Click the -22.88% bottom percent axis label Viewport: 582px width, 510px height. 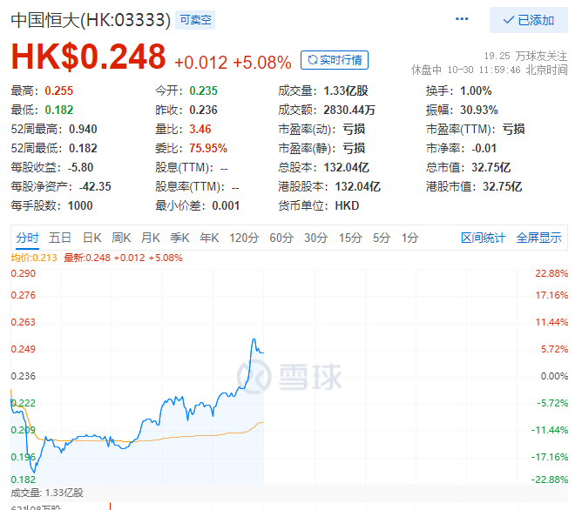[x=550, y=480]
